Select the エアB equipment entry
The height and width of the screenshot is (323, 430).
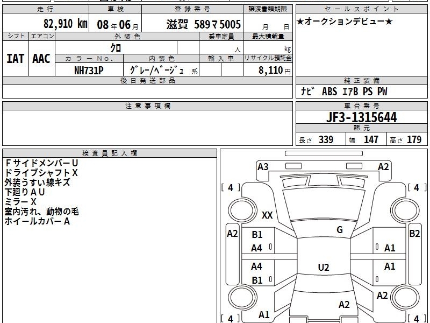[350, 92]
